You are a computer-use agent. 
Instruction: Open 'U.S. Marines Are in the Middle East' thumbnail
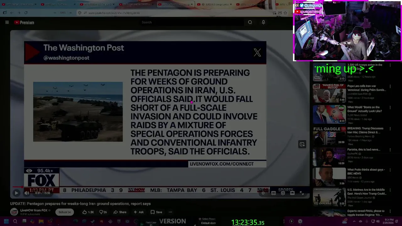329,196
